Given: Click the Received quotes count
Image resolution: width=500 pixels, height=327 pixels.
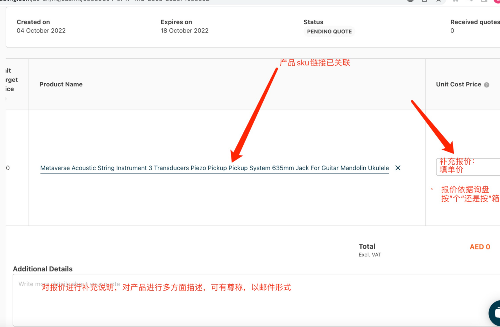Looking at the screenshot, I should [x=452, y=31].
